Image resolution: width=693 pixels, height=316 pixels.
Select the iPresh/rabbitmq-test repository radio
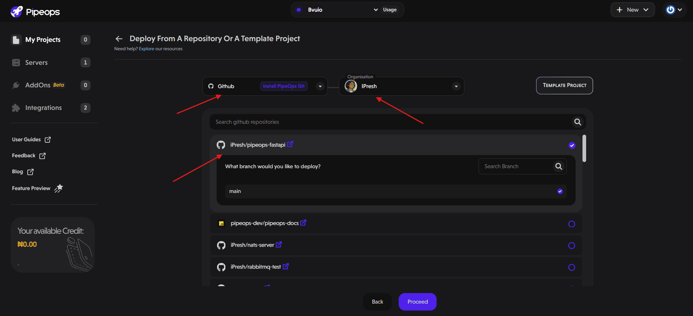(x=572, y=268)
